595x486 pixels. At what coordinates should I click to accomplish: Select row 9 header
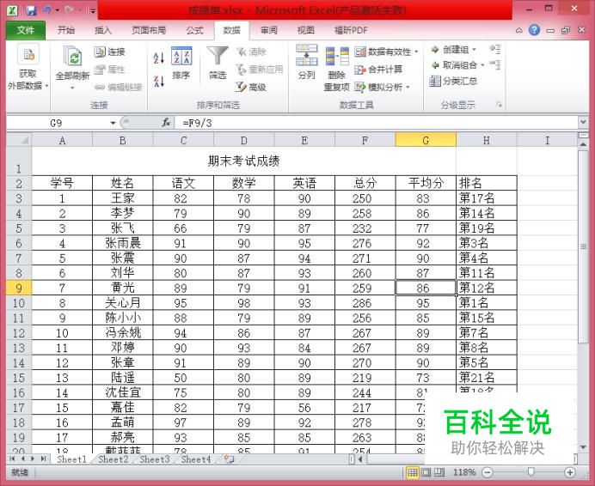coord(19,289)
